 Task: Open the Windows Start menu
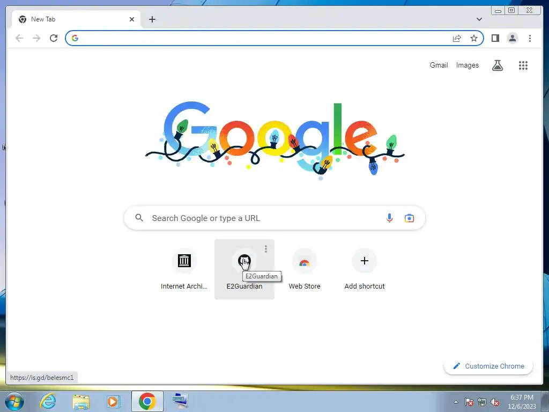(x=14, y=401)
